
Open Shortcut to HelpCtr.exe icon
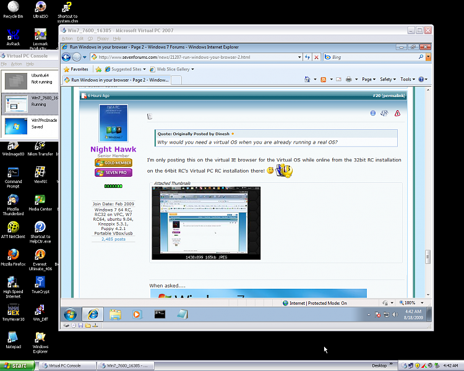(40, 232)
